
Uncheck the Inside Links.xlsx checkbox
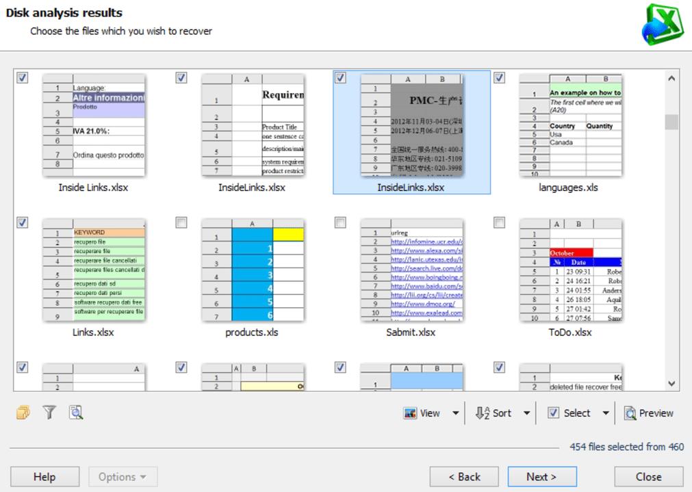(x=22, y=77)
